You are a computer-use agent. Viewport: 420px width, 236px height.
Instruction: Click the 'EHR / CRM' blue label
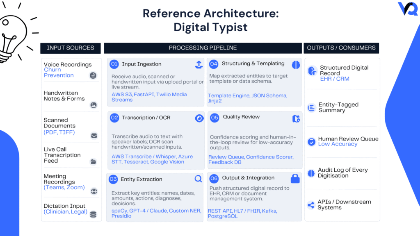click(335, 79)
